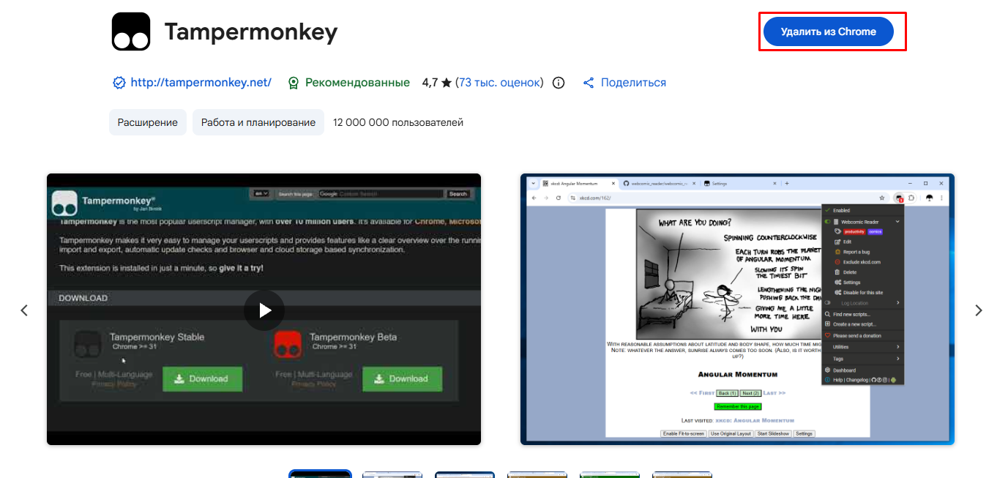The width and height of the screenshot is (1008, 478).
Task: Go to previous carousel slide arrow
Action: coord(24,310)
